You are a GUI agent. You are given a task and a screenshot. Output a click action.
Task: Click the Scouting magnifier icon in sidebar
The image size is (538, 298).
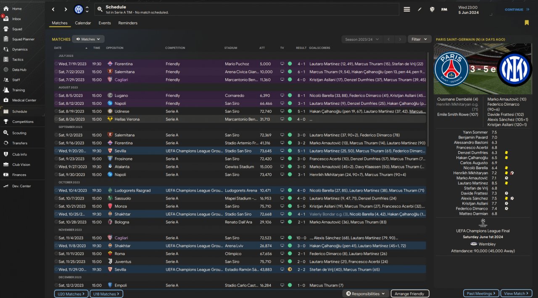coord(6,133)
